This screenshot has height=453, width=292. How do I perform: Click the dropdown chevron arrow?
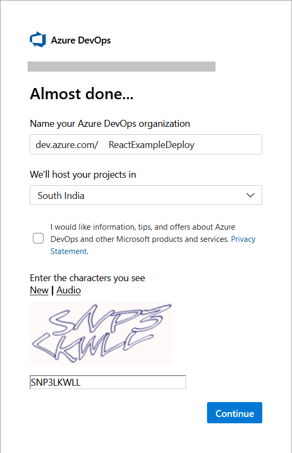click(251, 195)
